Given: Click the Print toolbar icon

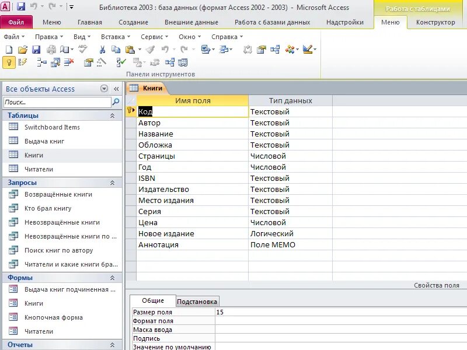Looking at the screenshot, I should 51,50.
